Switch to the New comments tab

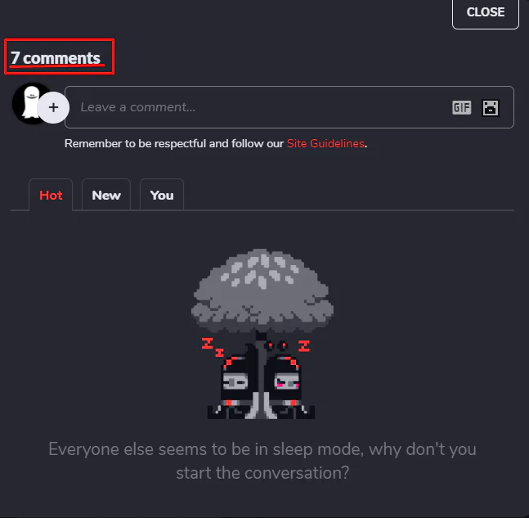(106, 195)
